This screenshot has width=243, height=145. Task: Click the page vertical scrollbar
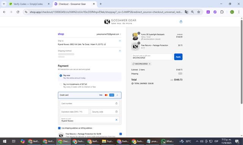pyautogui.click(x=241, y=62)
